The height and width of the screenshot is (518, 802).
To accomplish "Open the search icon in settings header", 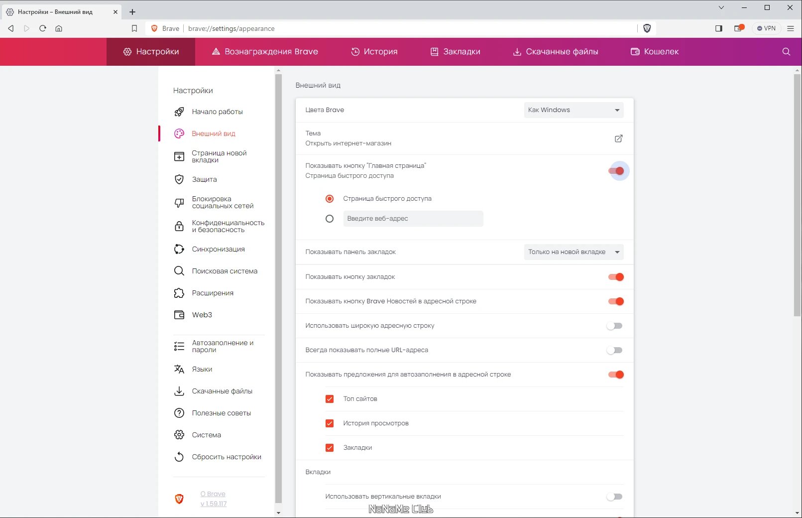I will coord(787,52).
